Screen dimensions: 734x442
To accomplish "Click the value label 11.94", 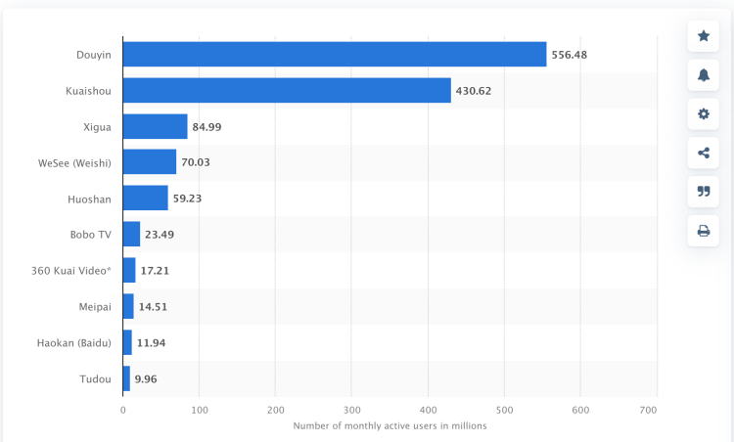I will [151, 343].
